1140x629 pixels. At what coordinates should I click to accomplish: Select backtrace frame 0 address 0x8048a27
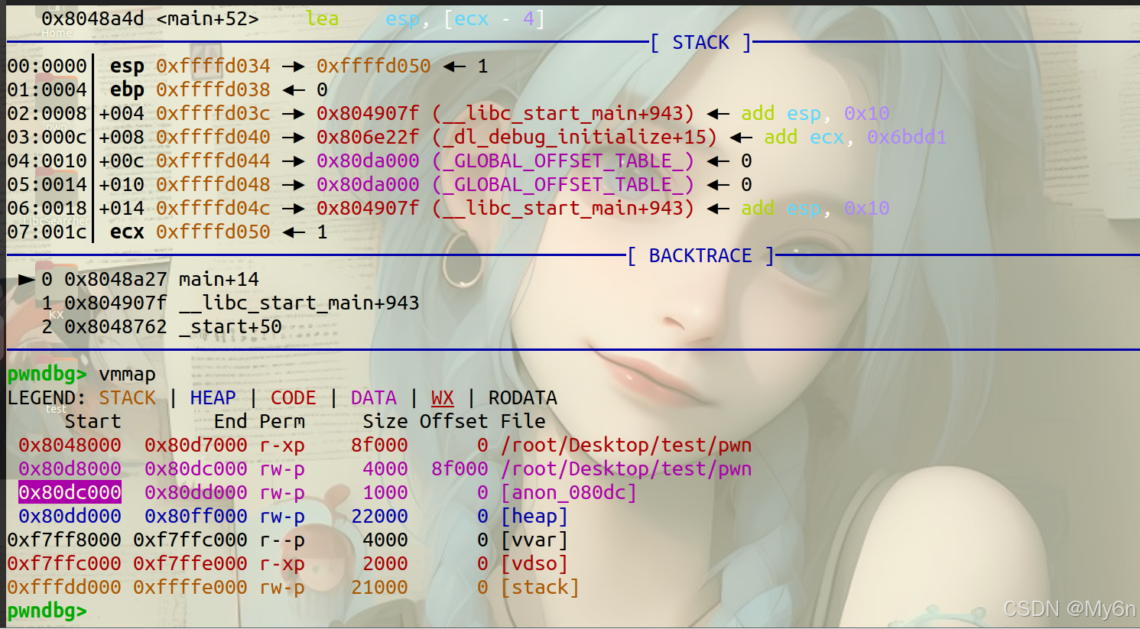pyautogui.click(x=115, y=280)
